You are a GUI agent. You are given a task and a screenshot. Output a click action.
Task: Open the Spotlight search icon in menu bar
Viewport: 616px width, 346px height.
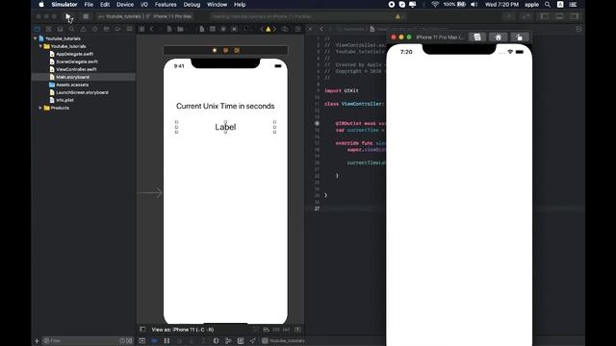click(x=548, y=5)
